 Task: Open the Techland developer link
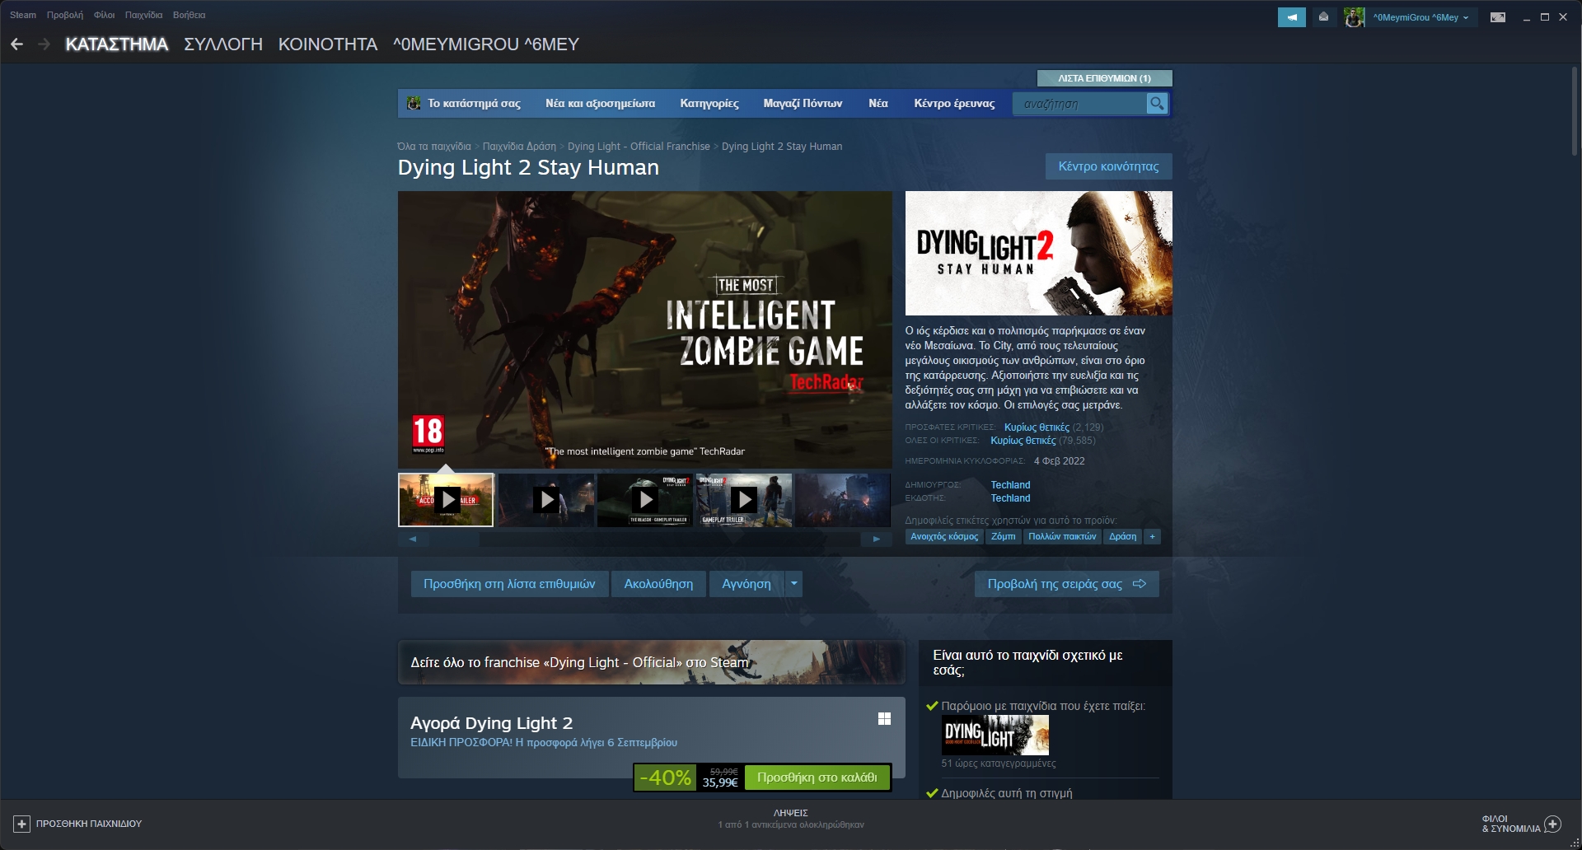[1011, 484]
